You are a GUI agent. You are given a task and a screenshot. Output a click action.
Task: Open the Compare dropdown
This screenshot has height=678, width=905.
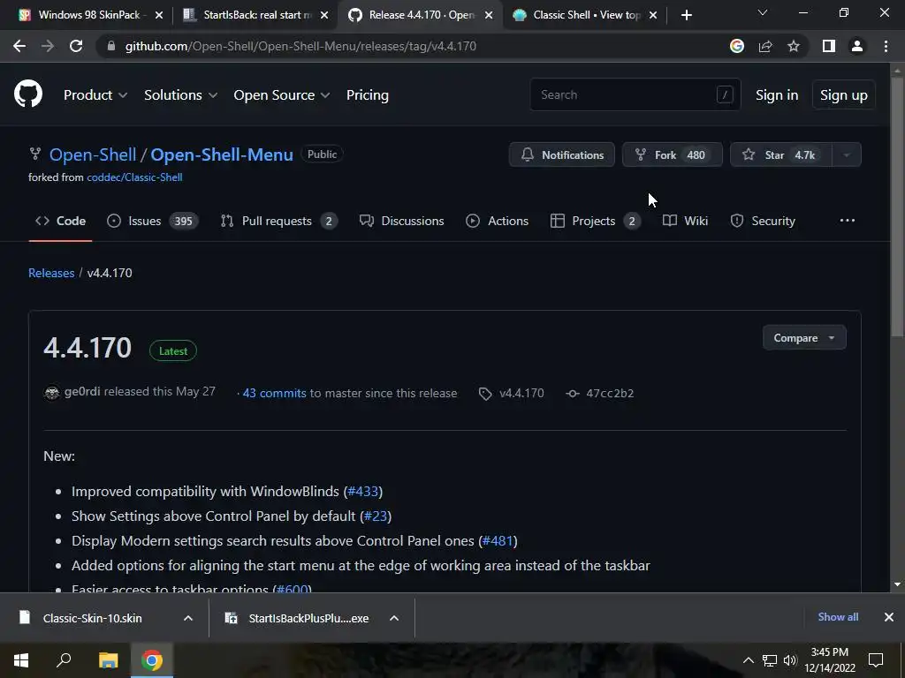coord(804,338)
